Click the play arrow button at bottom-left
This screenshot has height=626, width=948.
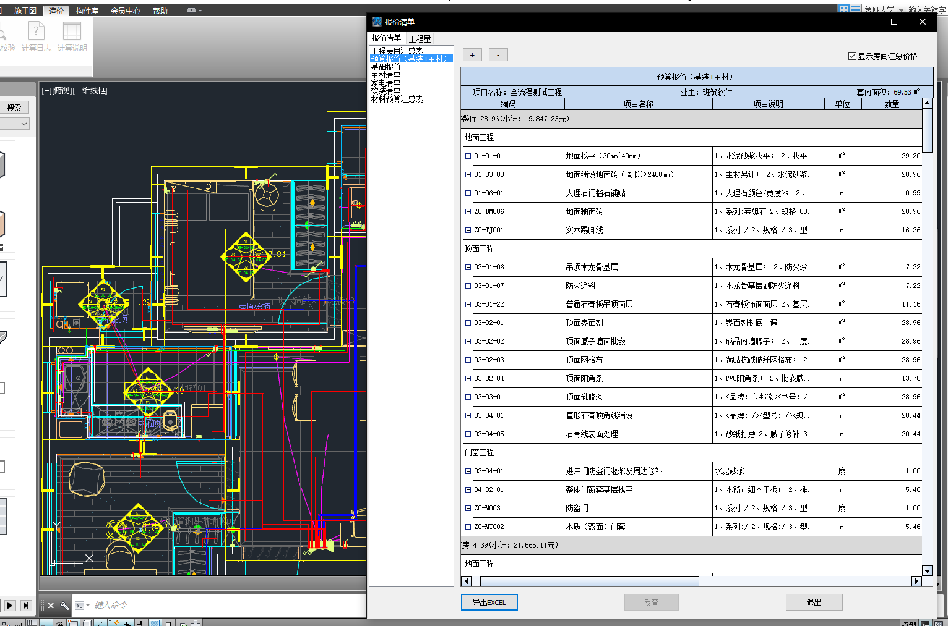[x=10, y=606]
